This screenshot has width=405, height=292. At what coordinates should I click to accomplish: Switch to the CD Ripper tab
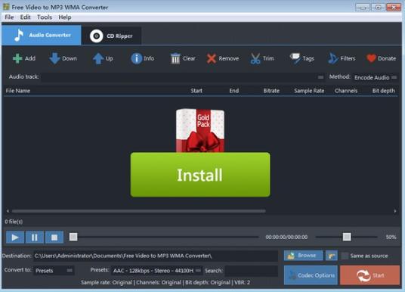click(111, 36)
